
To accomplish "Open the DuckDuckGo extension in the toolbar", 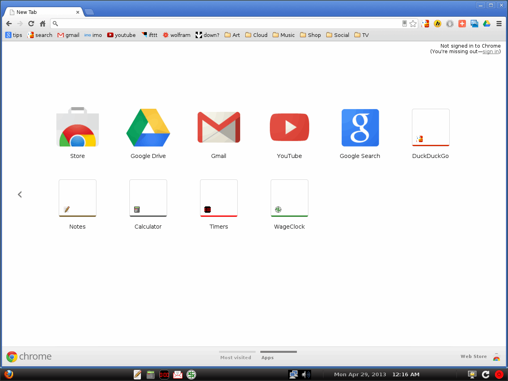I will (425, 24).
